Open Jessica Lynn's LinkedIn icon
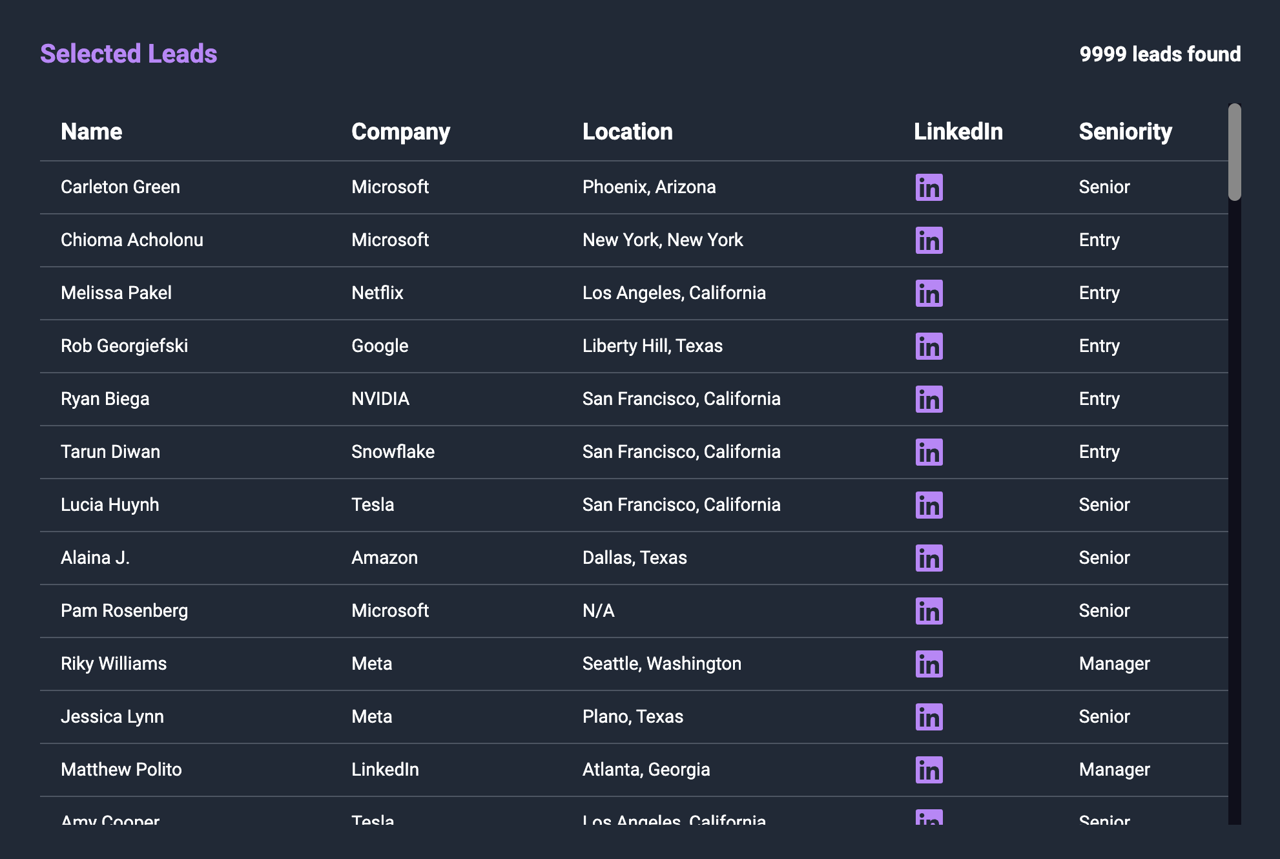Image resolution: width=1280 pixels, height=859 pixels. click(x=929, y=717)
